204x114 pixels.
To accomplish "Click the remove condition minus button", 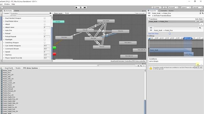I will pyautogui.click(x=201, y=64).
